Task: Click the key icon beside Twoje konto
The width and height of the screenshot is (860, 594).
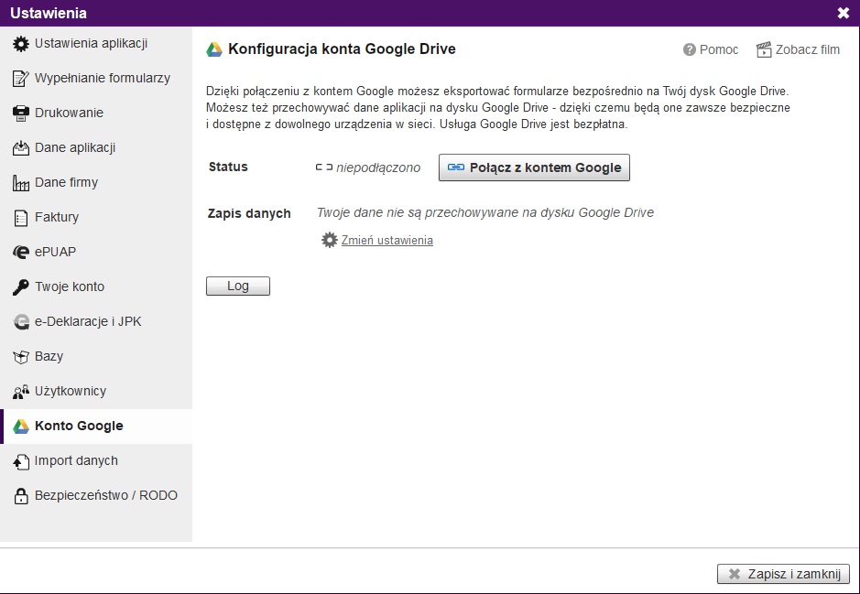Action: [21, 287]
